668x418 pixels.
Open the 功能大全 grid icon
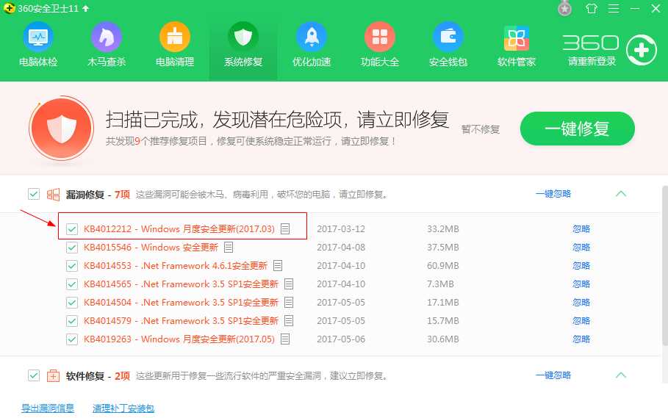point(380,37)
